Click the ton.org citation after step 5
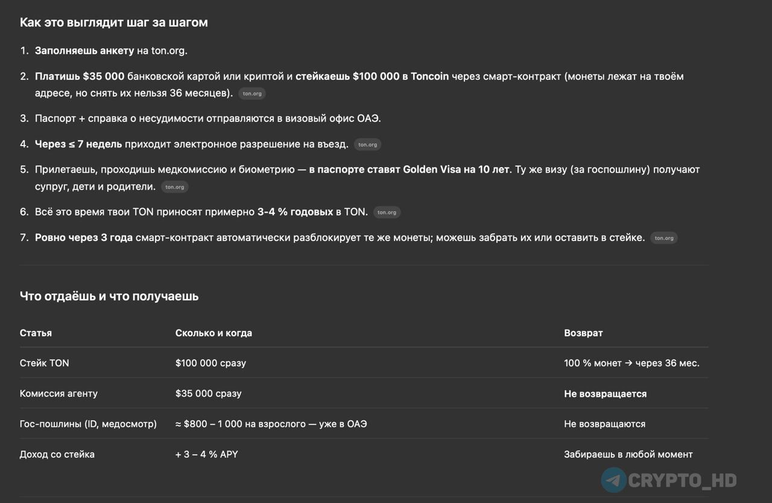 pyautogui.click(x=175, y=187)
